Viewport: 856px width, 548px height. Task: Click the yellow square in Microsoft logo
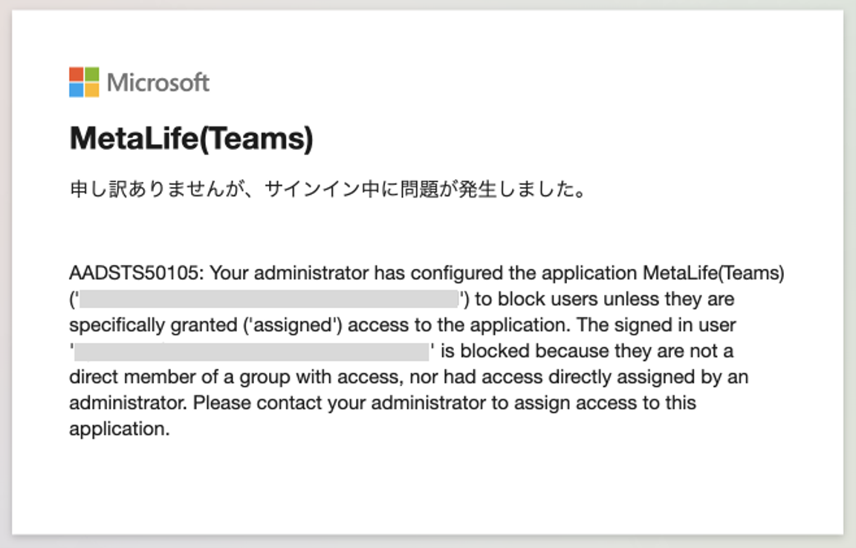click(92, 90)
